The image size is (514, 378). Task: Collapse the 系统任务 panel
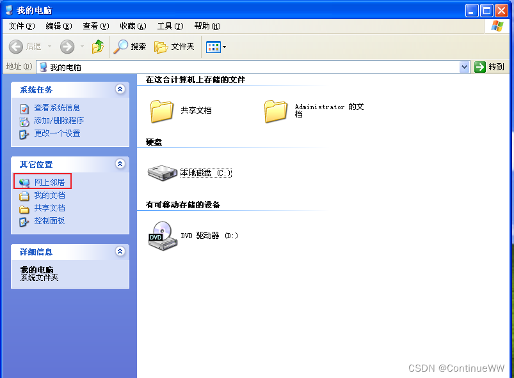pos(120,89)
